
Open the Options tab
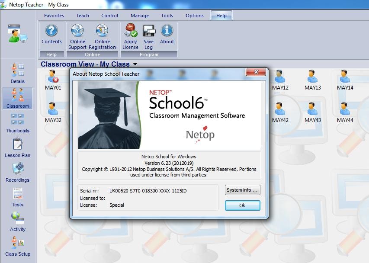195,16
